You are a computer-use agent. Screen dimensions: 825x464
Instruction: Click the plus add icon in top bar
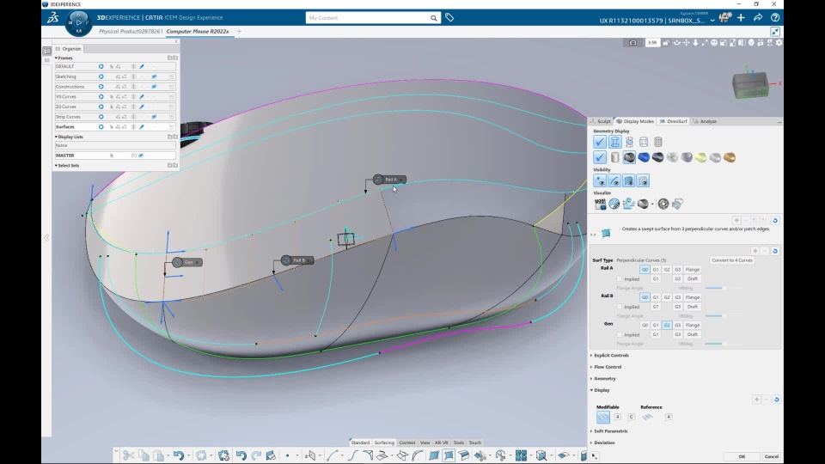click(741, 18)
